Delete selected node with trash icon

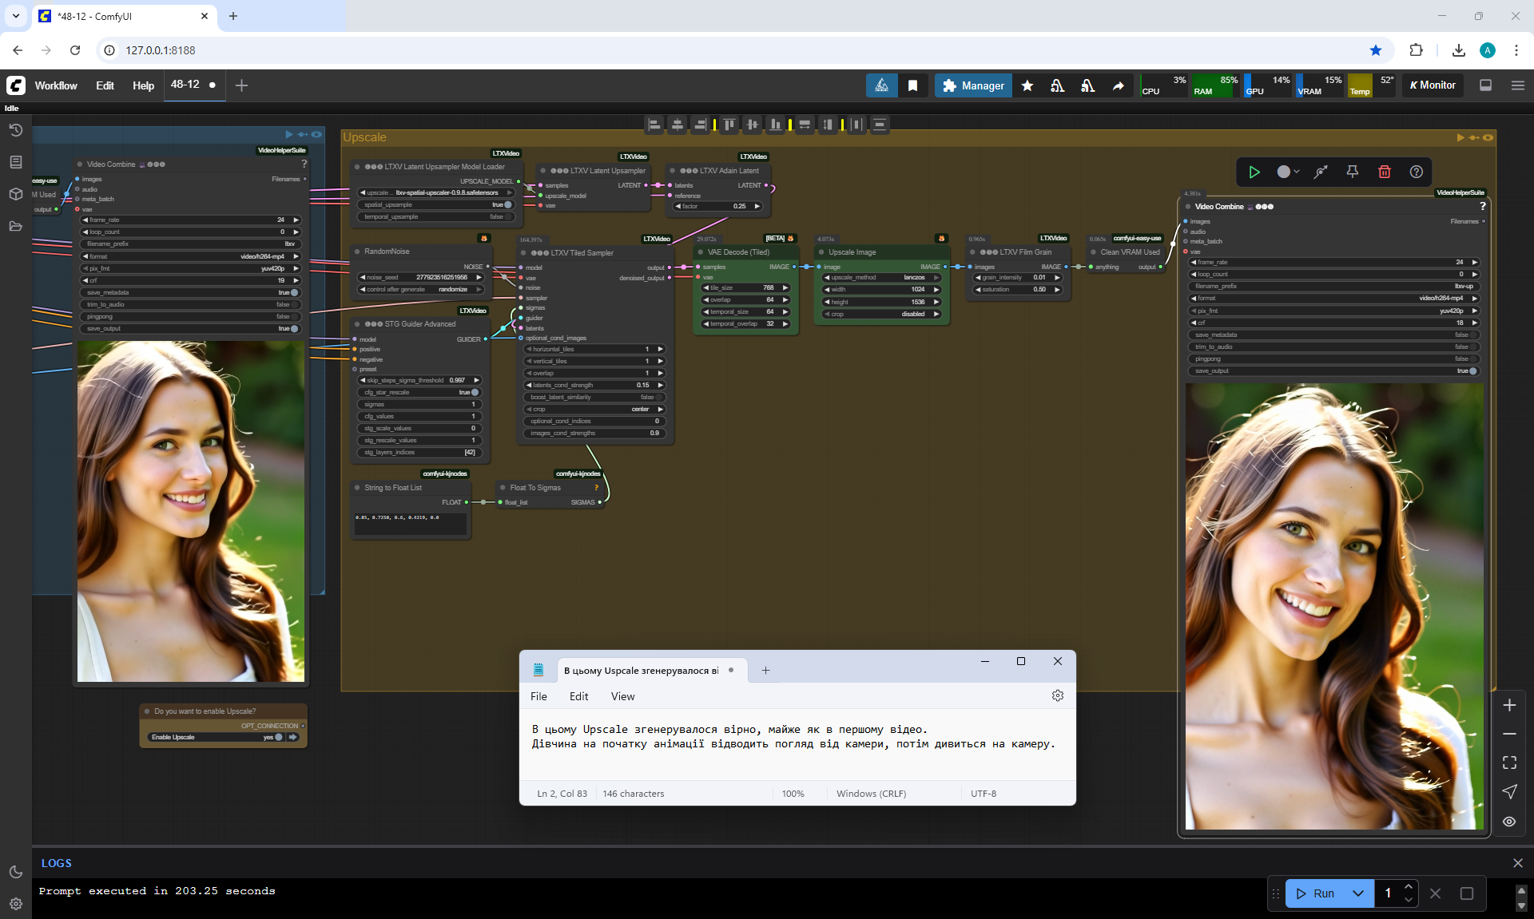pos(1385,172)
